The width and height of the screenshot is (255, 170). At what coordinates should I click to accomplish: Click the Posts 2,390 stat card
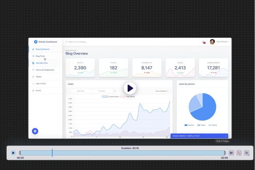pos(80,68)
